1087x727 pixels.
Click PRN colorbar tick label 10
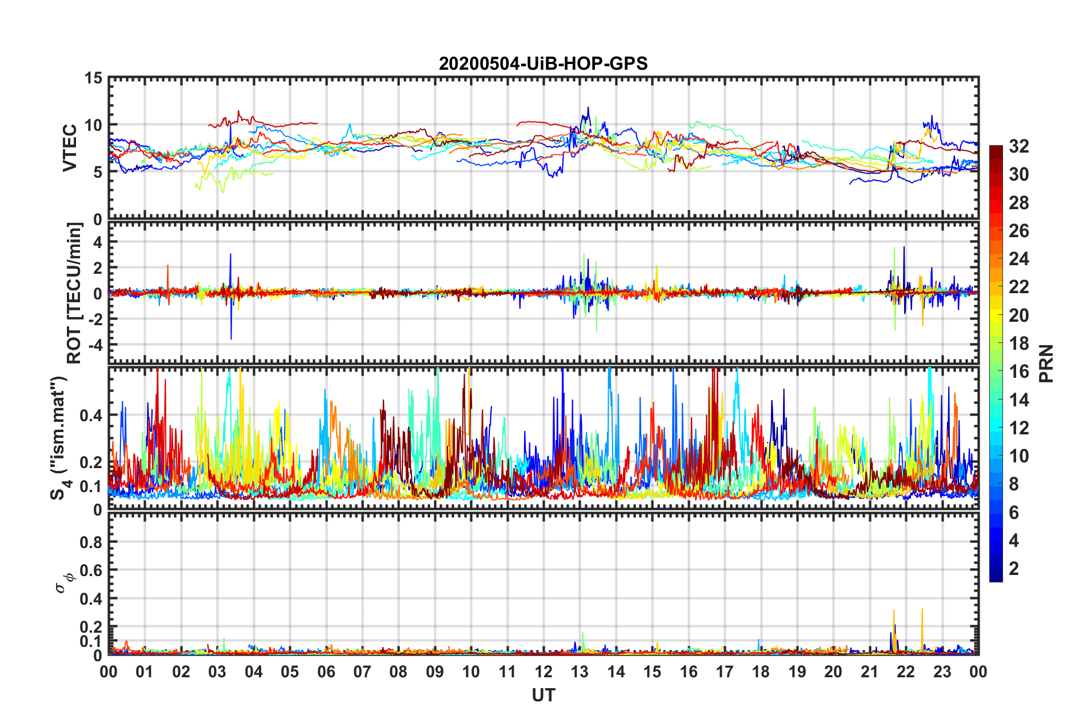1018,456
